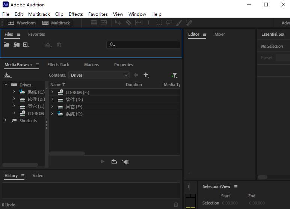Expand 其它 (E:) in drives tree

tap(14, 106)
